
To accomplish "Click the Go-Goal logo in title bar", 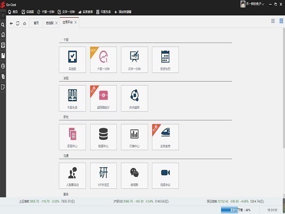I will pos(9,5).
